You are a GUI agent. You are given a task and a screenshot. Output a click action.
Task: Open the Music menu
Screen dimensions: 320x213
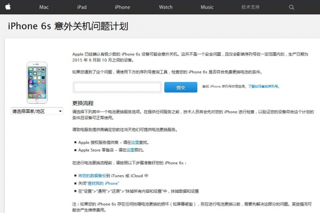point(207,7)
